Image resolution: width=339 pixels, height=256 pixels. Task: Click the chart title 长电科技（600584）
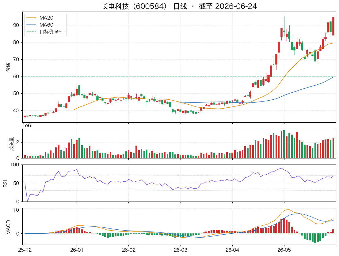tap(134, 6)
